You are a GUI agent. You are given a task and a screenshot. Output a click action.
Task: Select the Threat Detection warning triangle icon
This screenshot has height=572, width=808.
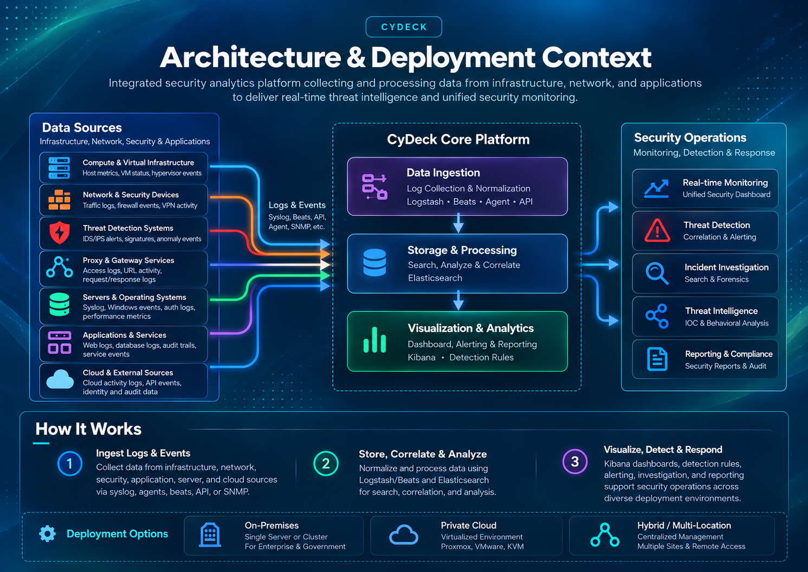(657, 230)
